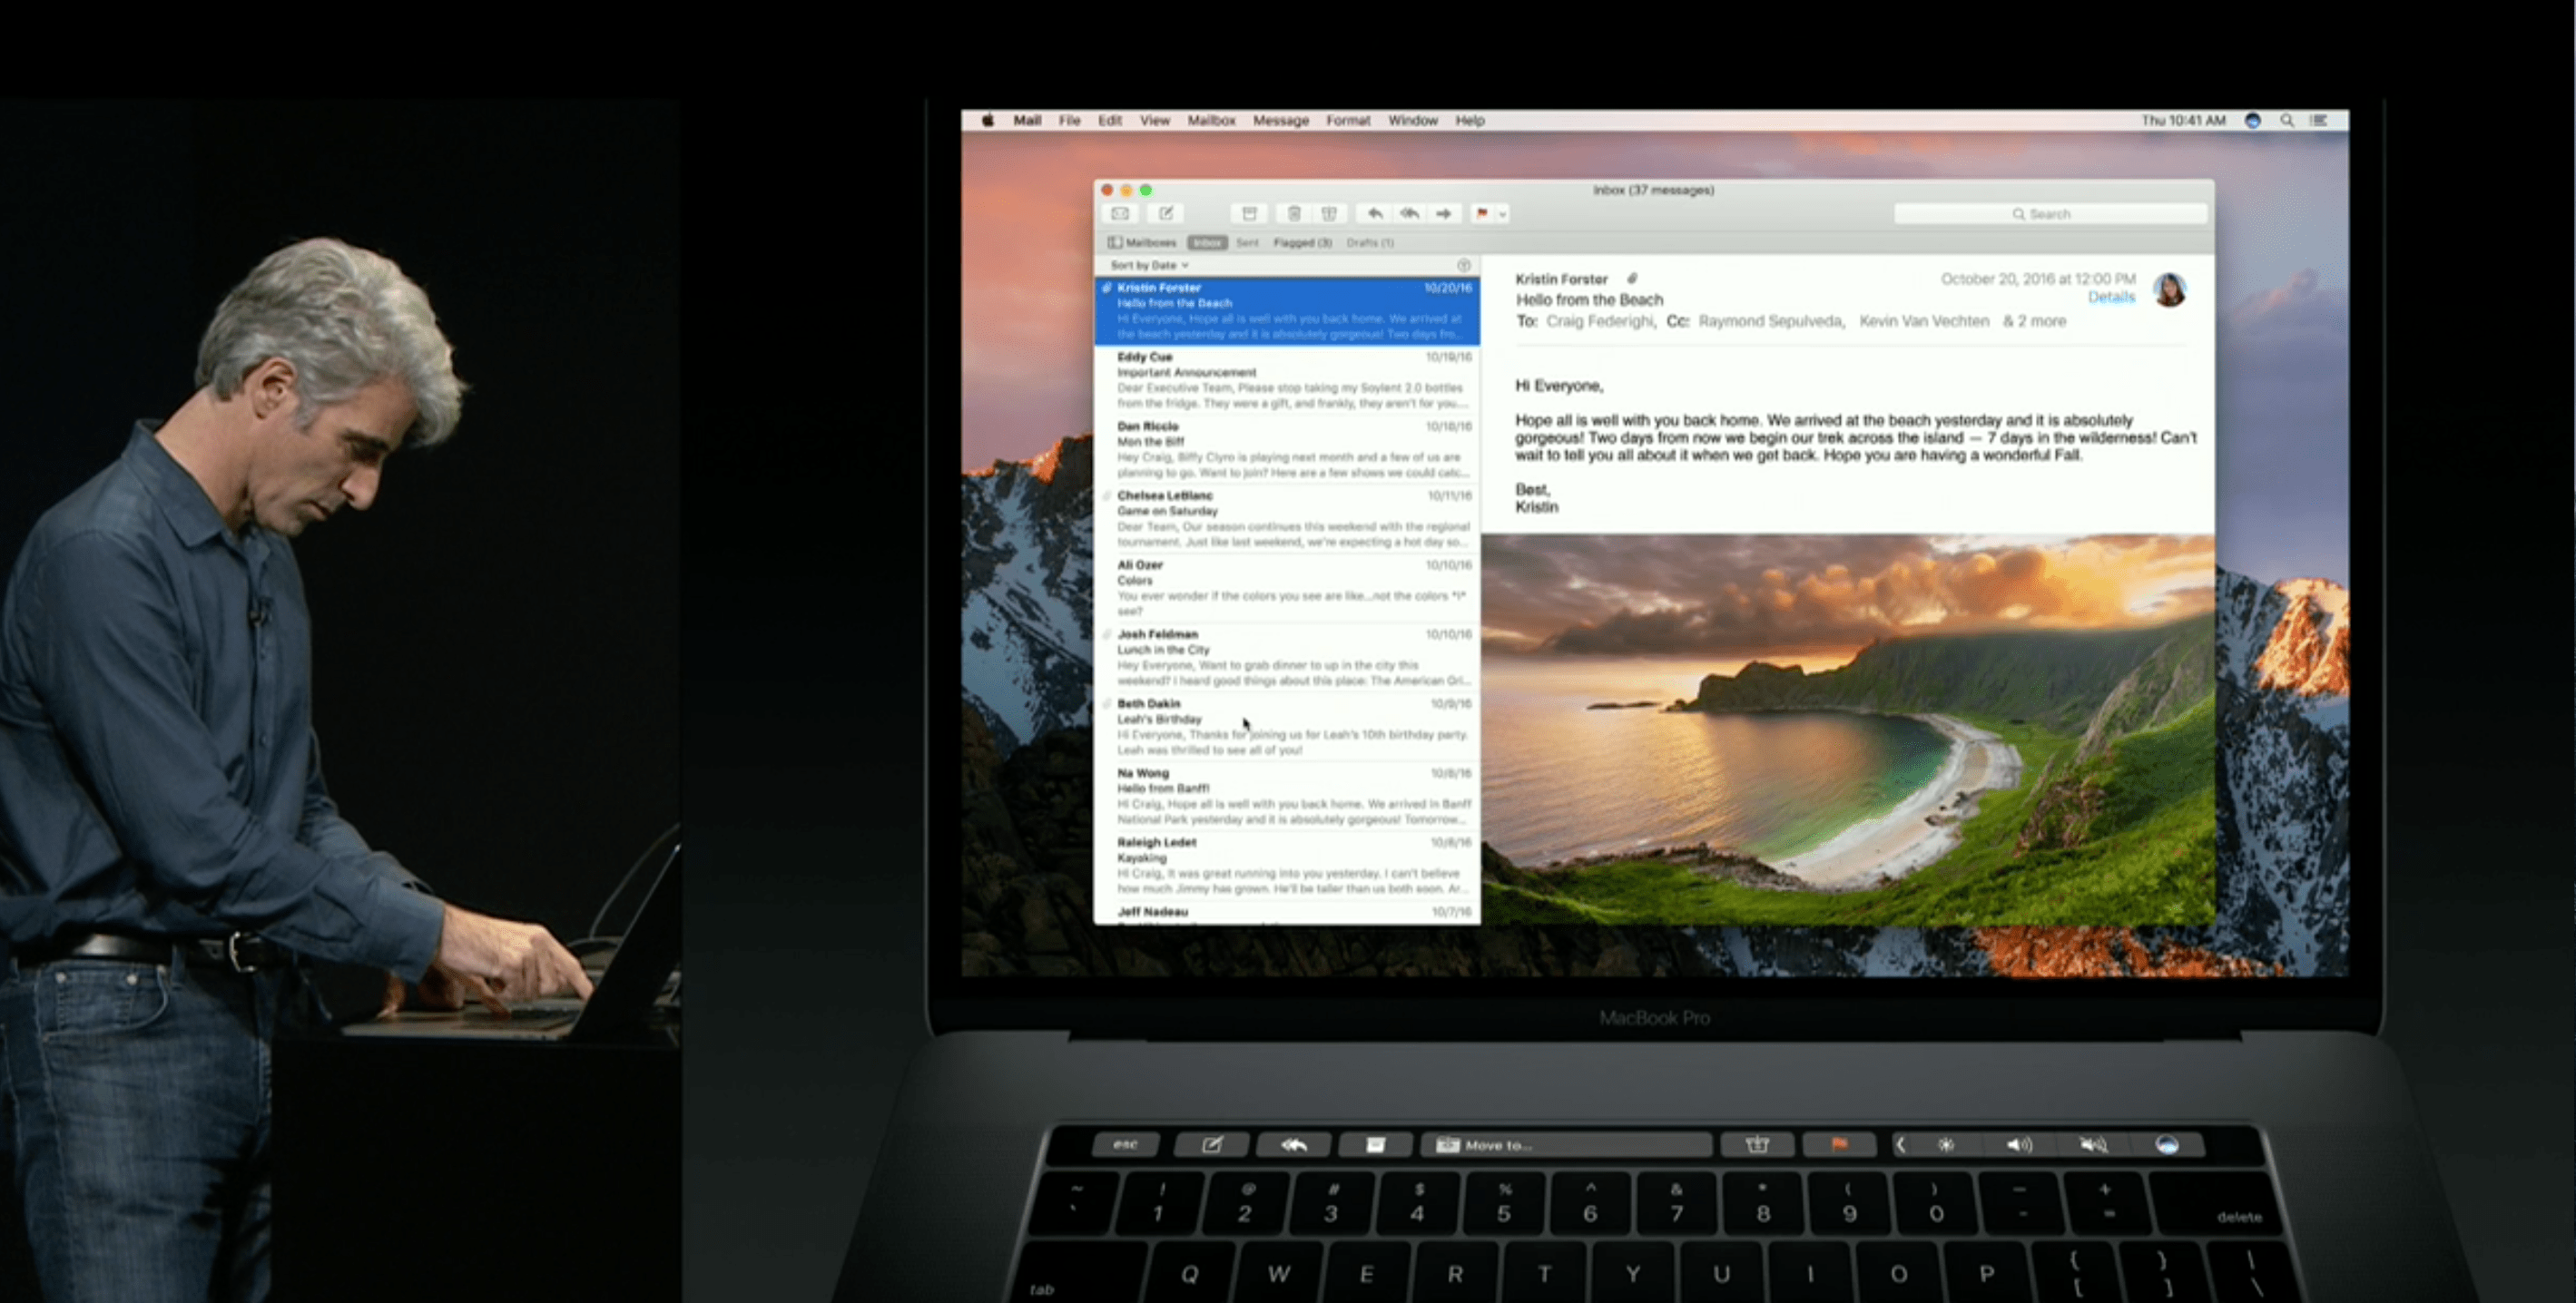
Task: Click the Details link in the message header
Action: click(2111, 297)
